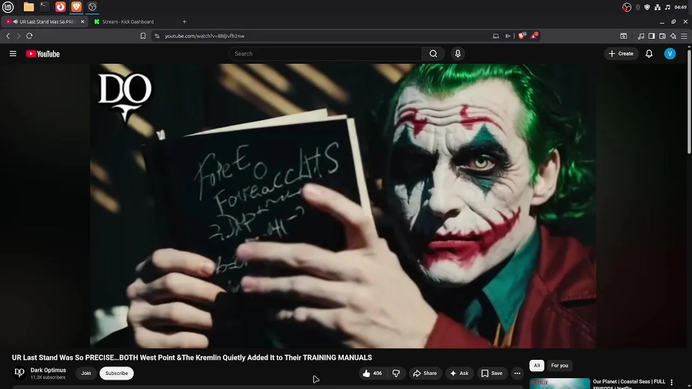692x389 pixels.
Task: Open the account avatar V menu
Action: [x=670, y=53]
